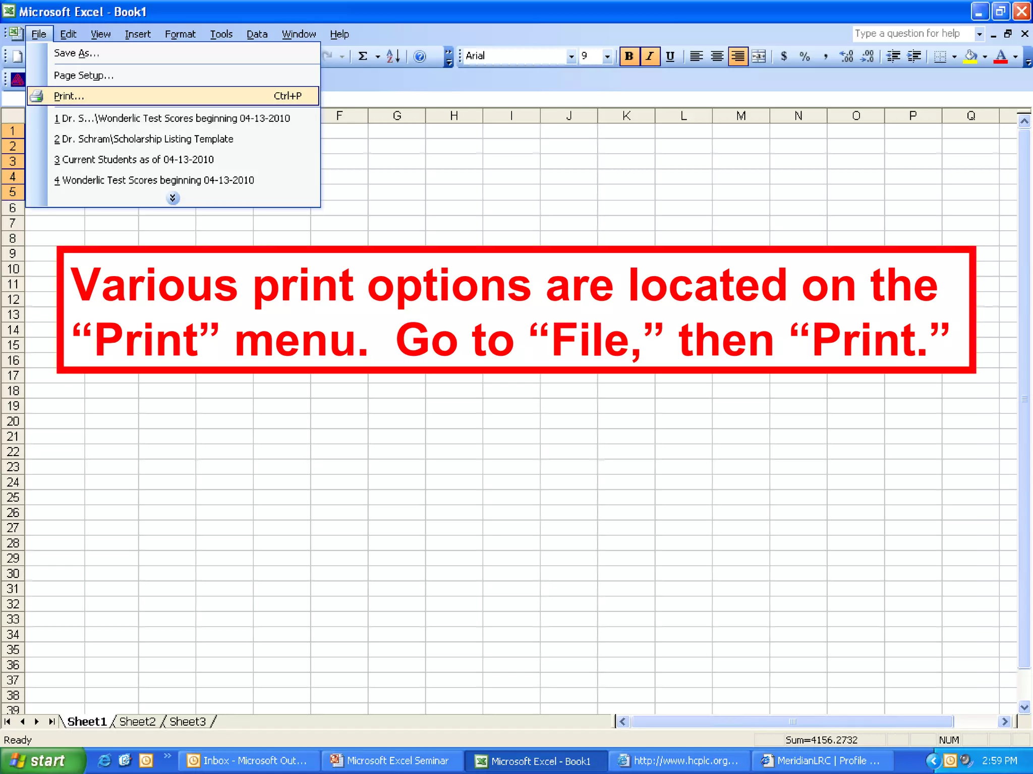Viewport: 1033px width, 774px height.
Task: Toggle Align Left
Action: tap(697, 56)
